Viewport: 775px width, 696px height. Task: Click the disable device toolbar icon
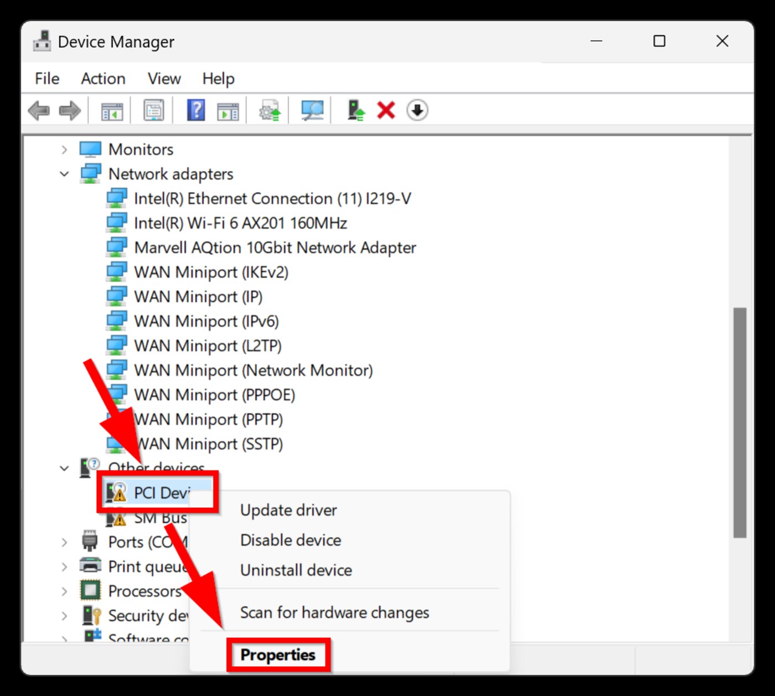tap(417, 110)
